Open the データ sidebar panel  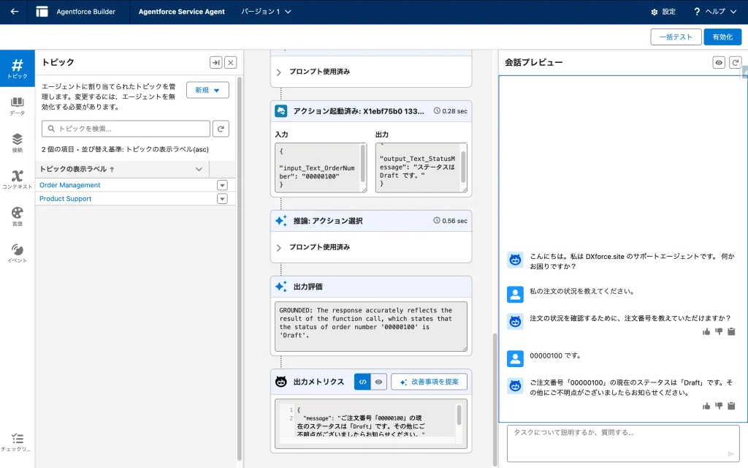[17, 107]
